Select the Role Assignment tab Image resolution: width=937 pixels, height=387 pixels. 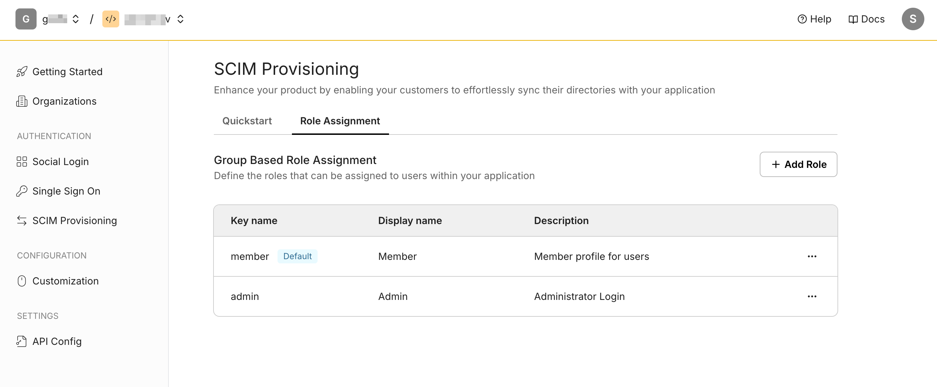(340, 121)
